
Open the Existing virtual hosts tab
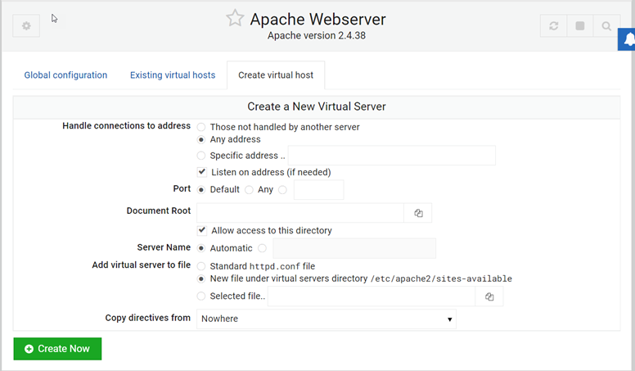pos(173,75)
